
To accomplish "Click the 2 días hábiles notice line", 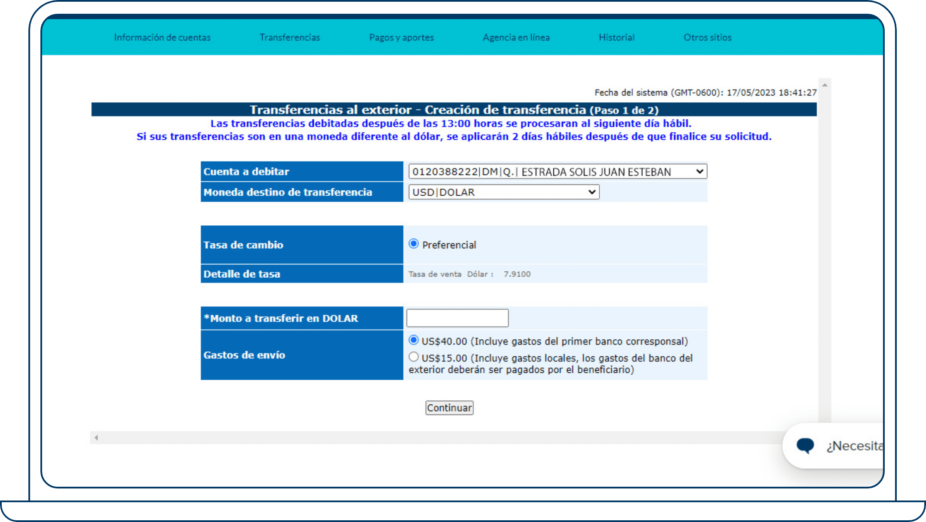I will pos(454,136).
